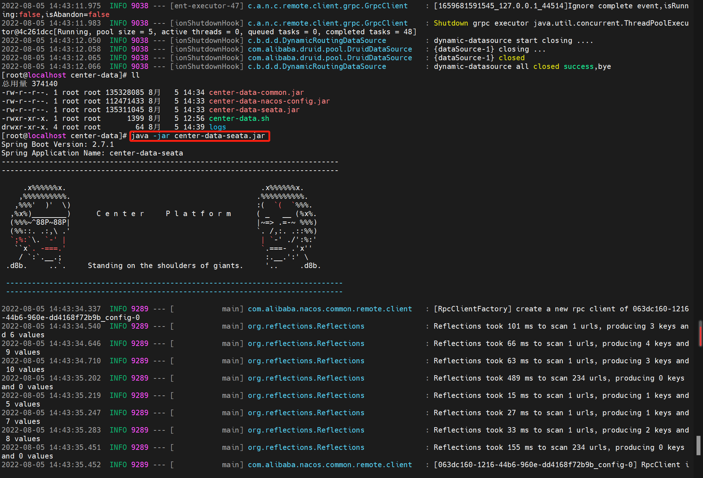Click the c.a.n.c.remote.client.grpc.GrpcClient logger at 14:43:11.975
Screen dimensions: 703x478
(328, 6)
